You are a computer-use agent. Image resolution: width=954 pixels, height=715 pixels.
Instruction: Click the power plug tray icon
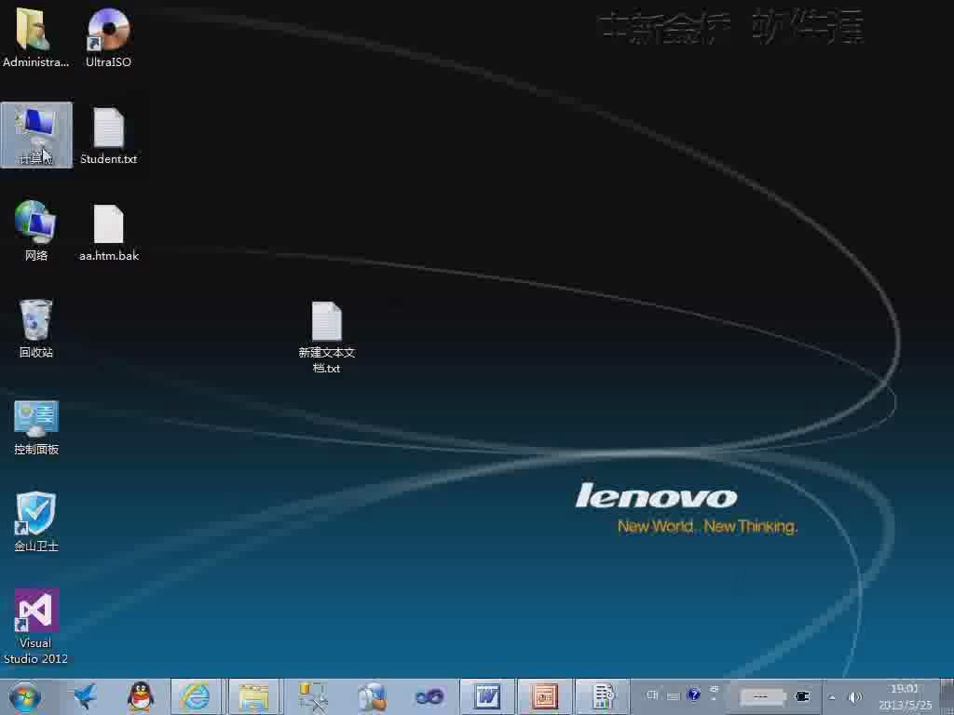[x=802, y=696]
